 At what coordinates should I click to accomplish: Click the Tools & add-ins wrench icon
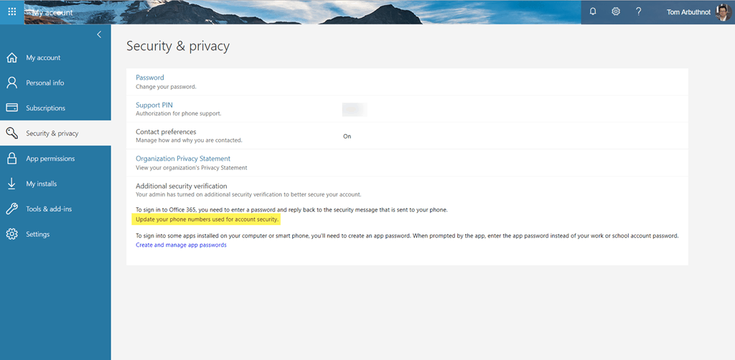[11, 209]
